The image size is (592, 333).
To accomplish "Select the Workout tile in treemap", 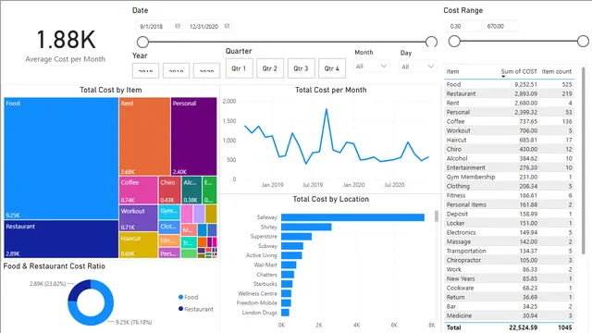I will coord(138,218).
